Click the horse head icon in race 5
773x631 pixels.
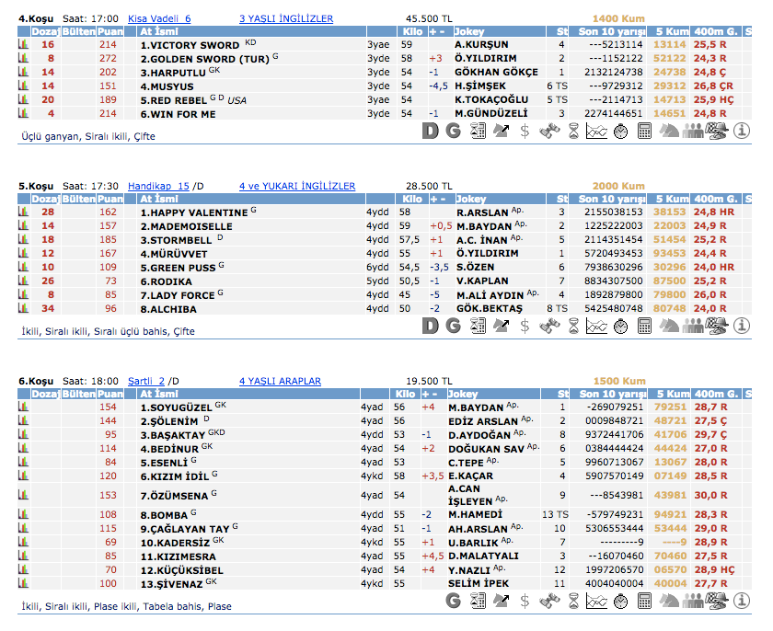coord(668,326)
